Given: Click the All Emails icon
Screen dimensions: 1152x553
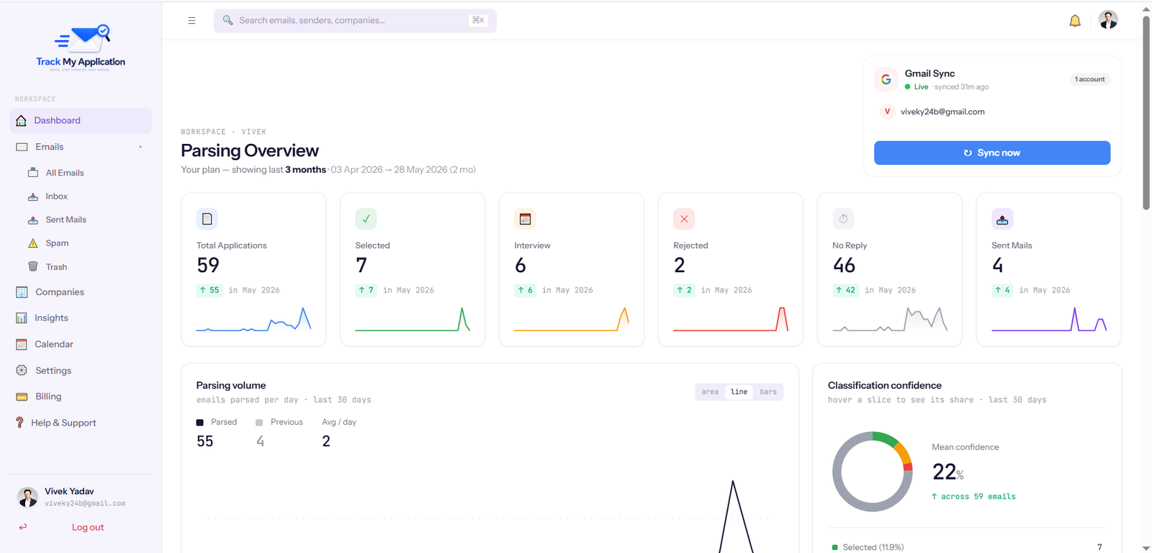Looking at the screenshot, I should [x=33, y=173].
